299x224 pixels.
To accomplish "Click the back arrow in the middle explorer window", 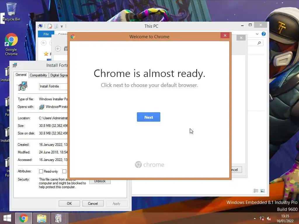I will [x=58, y=49].
